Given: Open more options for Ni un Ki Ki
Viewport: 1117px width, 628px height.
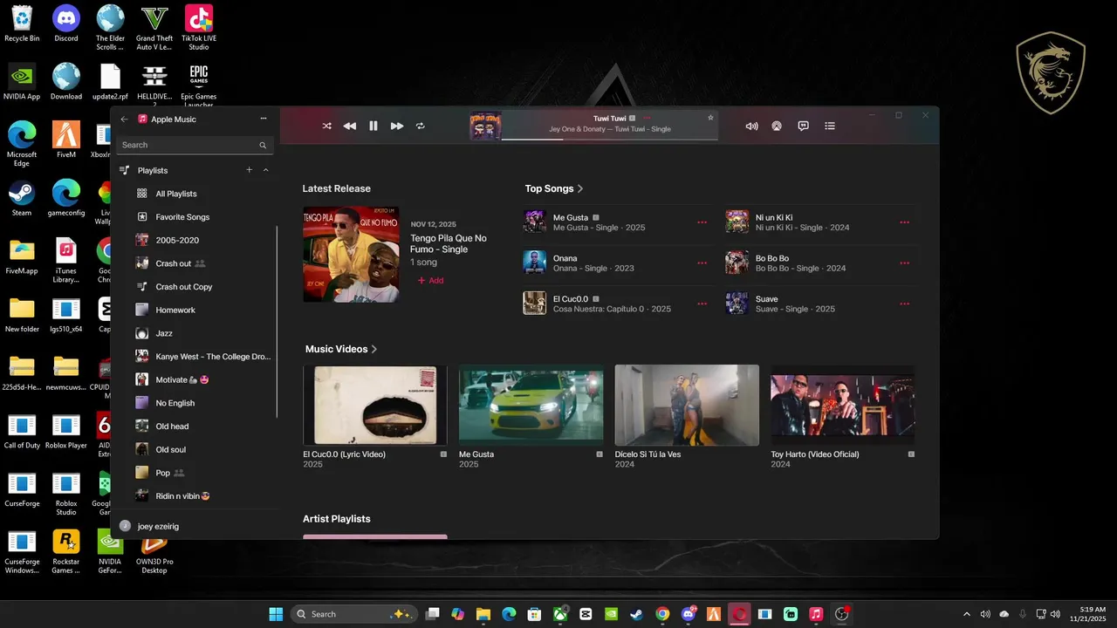Looking at the screenshot, I should 904,222.
